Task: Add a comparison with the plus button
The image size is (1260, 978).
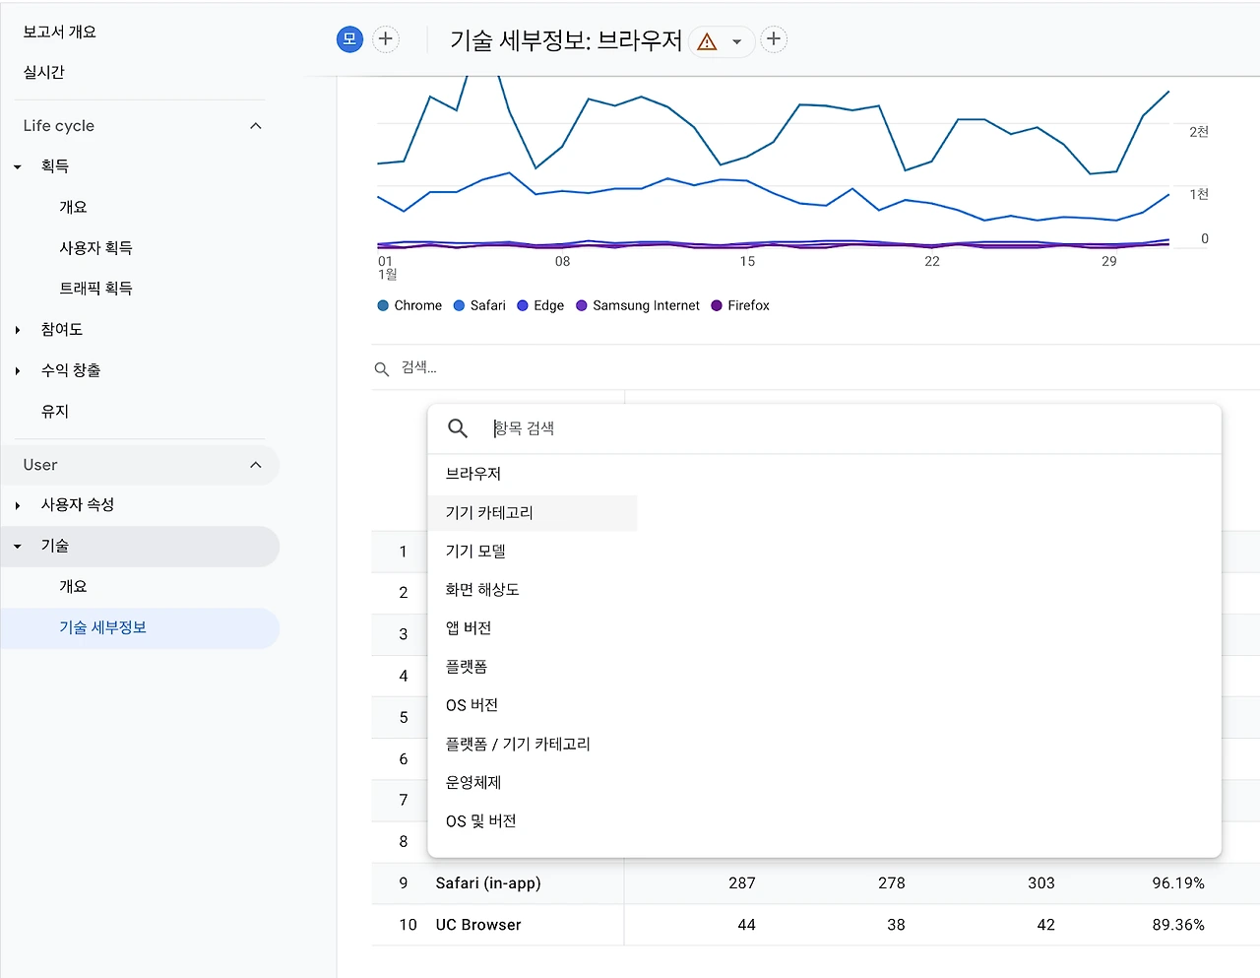Action: pyautogui.click(x=386, y=39)
